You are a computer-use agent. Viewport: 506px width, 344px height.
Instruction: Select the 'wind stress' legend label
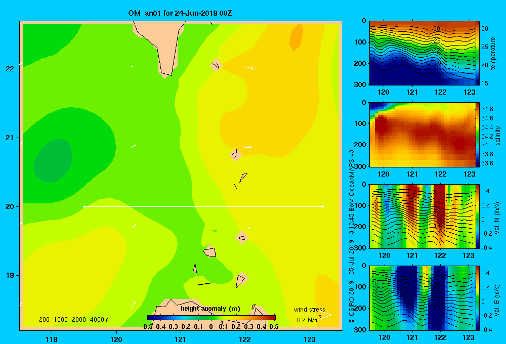click(x=309, y=309)
